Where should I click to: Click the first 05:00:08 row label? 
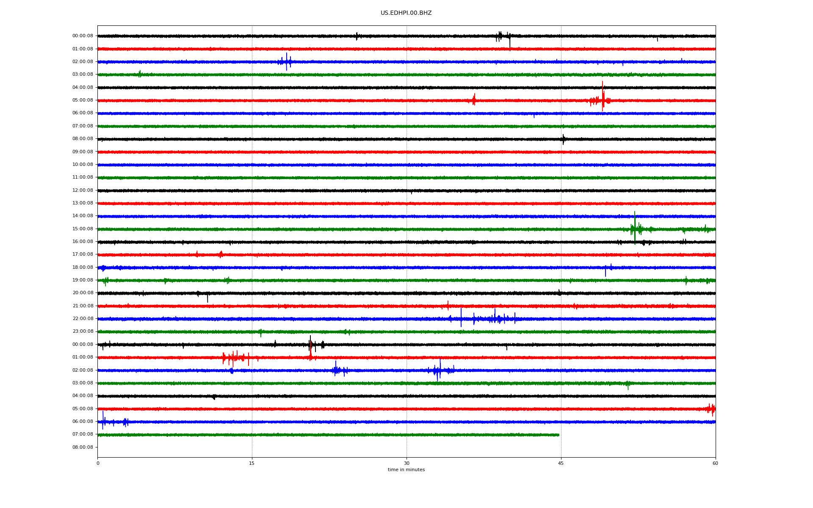(83, 100)
